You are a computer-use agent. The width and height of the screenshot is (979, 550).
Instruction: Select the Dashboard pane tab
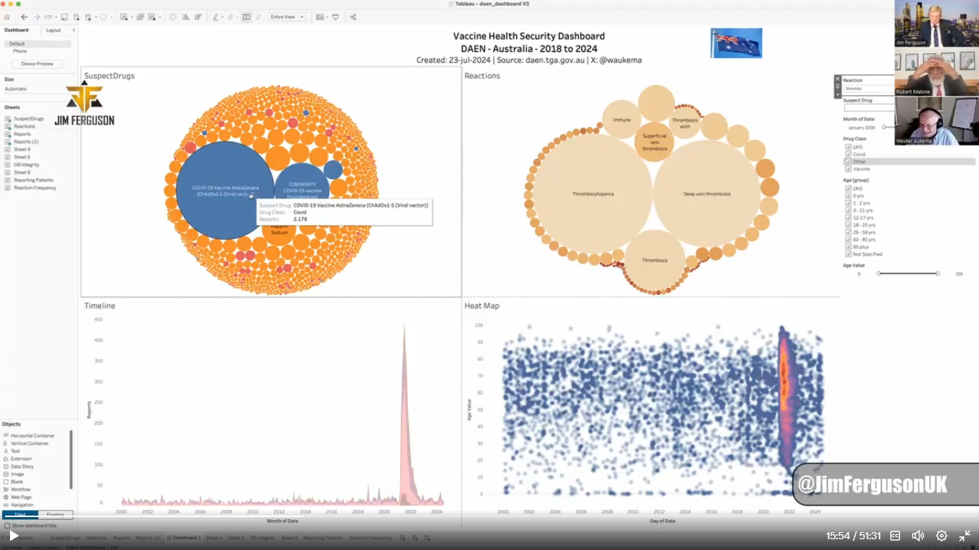16,30
